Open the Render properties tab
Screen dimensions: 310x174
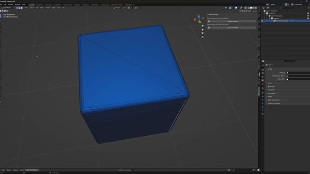263,70
